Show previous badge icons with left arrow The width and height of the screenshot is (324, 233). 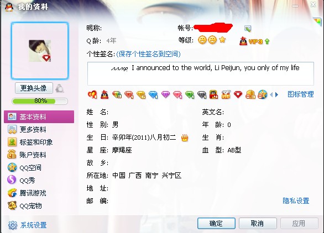click(271, 95)
